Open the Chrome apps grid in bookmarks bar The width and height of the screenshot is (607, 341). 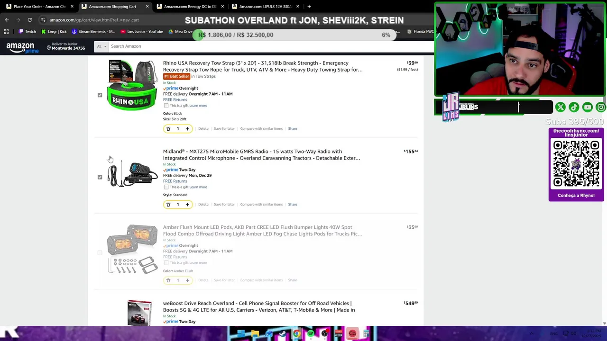pos(6,32)
